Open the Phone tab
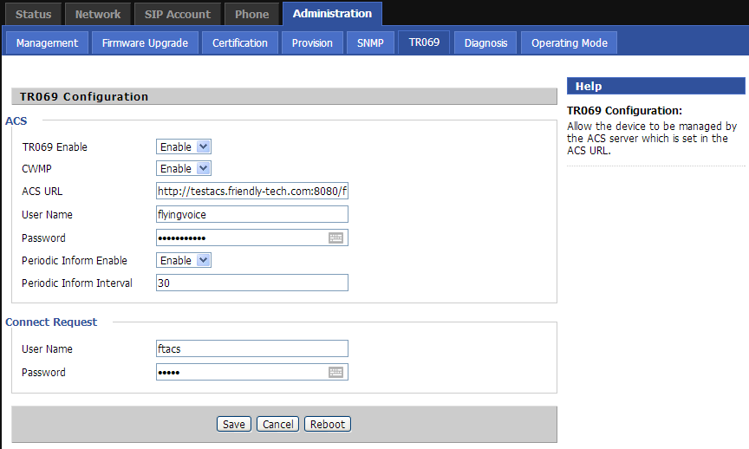 coord(251,15)
